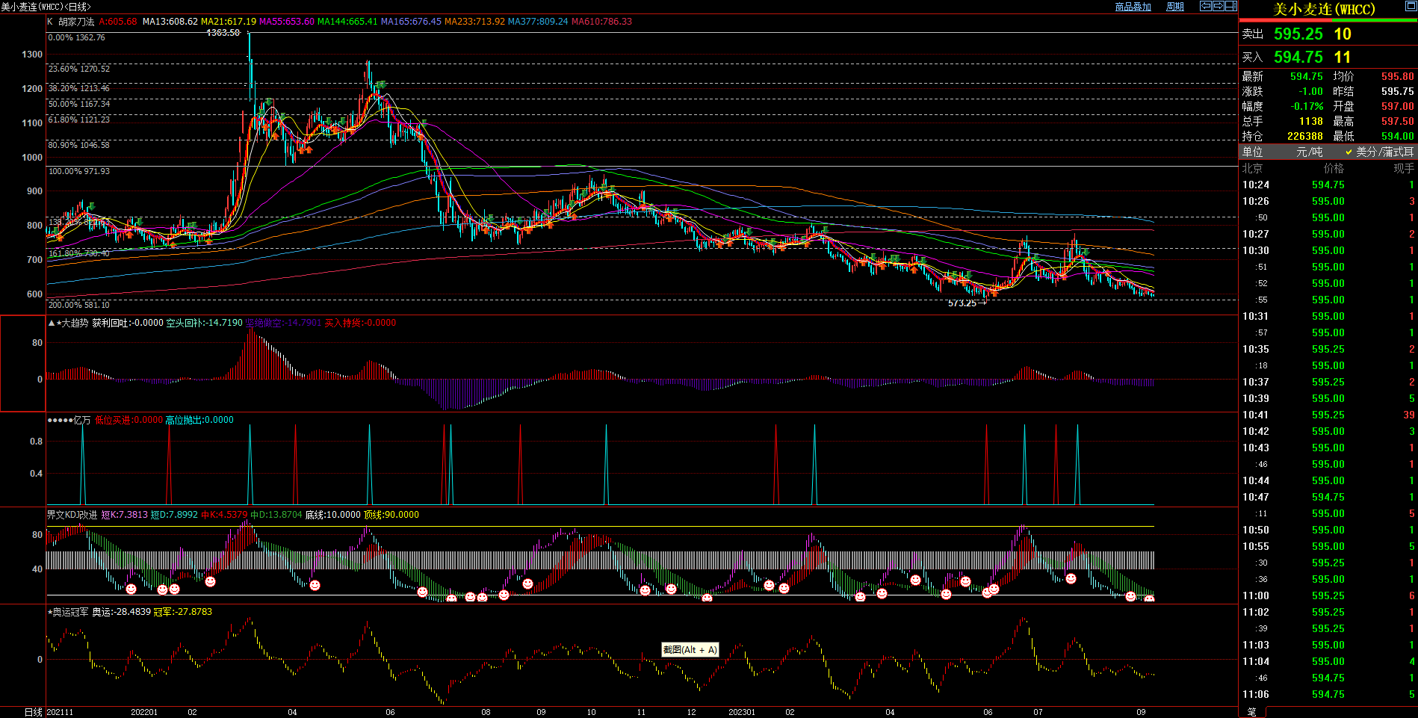Toggle the split panel layout icon
The height and width of the screenshot is (718, 1418).
pos(1230,6)
